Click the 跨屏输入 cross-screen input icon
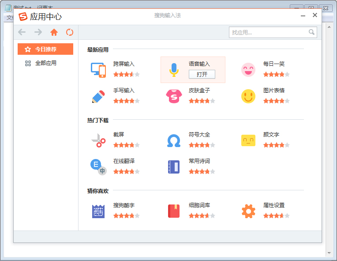This screenshot has height=261, width=337. [98, 70]
